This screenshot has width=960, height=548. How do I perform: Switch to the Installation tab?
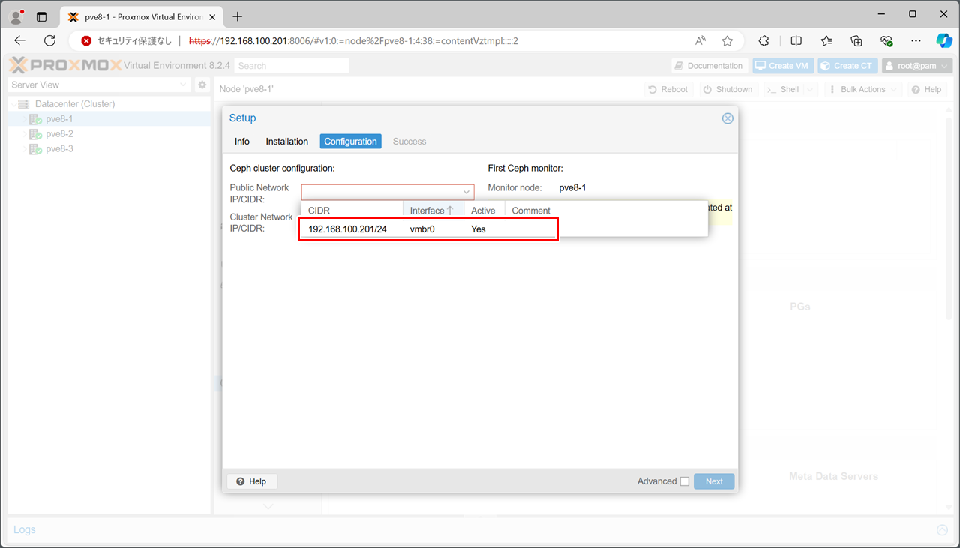coord(286,142)
